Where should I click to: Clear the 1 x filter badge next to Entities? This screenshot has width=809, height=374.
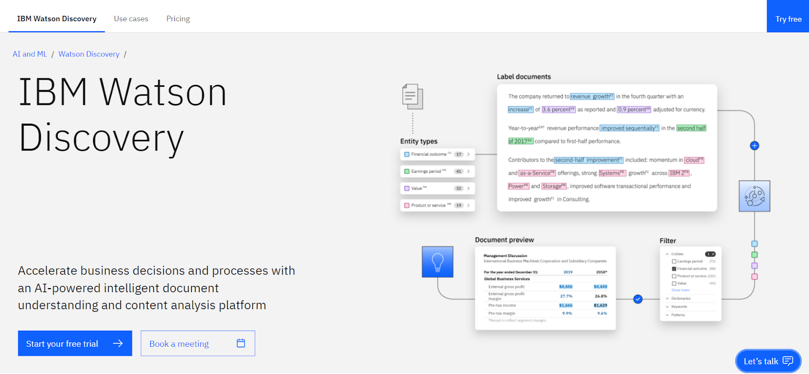(x=710, y=254)
